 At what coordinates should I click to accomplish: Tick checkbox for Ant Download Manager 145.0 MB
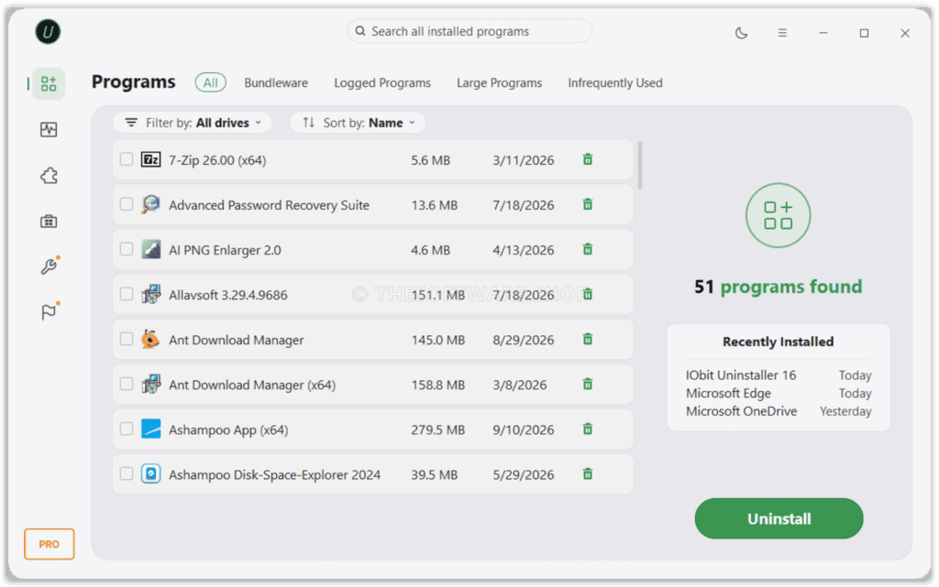[127, 338]
